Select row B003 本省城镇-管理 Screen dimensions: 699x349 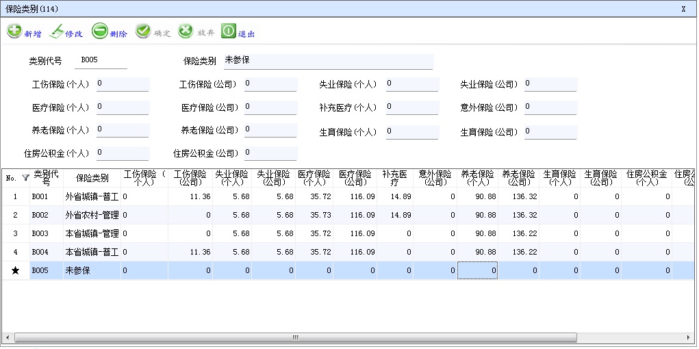coord(91,234)
